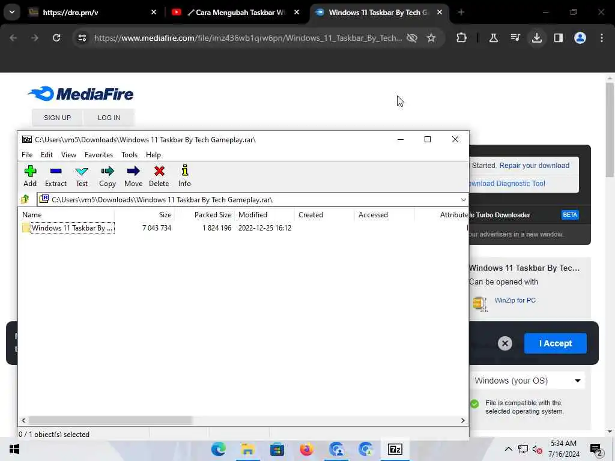Click the 2022-12-25 16:12 modified date

pyautogui.click(x=265, y=227)
